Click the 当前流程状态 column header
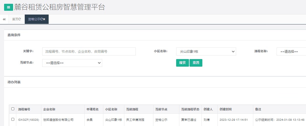 pyautogui.click(x=190, y=109)
